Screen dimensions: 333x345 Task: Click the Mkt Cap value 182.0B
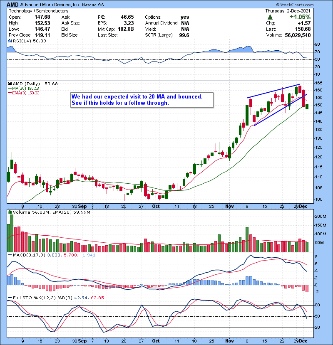click(126, 29)
